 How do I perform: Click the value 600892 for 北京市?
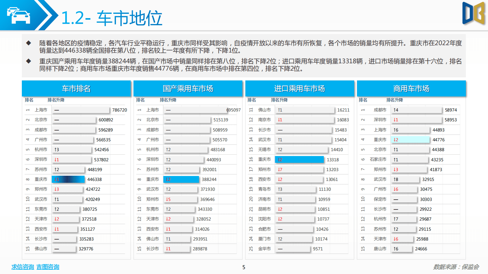[x=106, y=120]
